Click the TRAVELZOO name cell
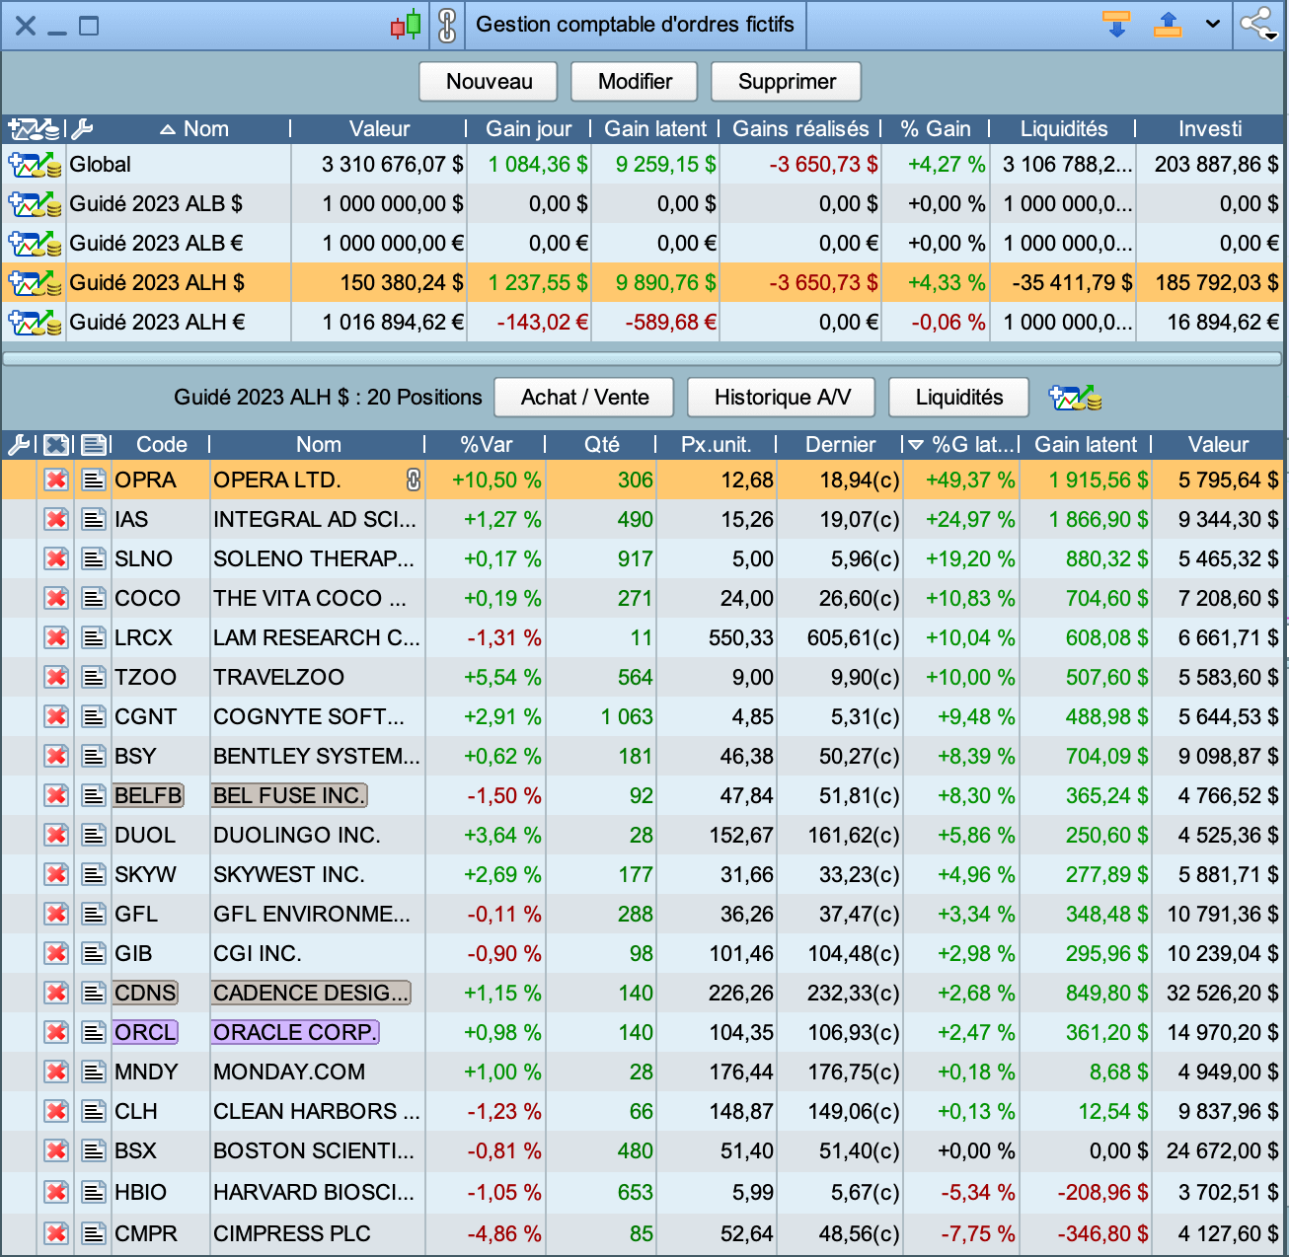The height and width of the screenshot is (1257, 1289). click(x=278, y=678)
